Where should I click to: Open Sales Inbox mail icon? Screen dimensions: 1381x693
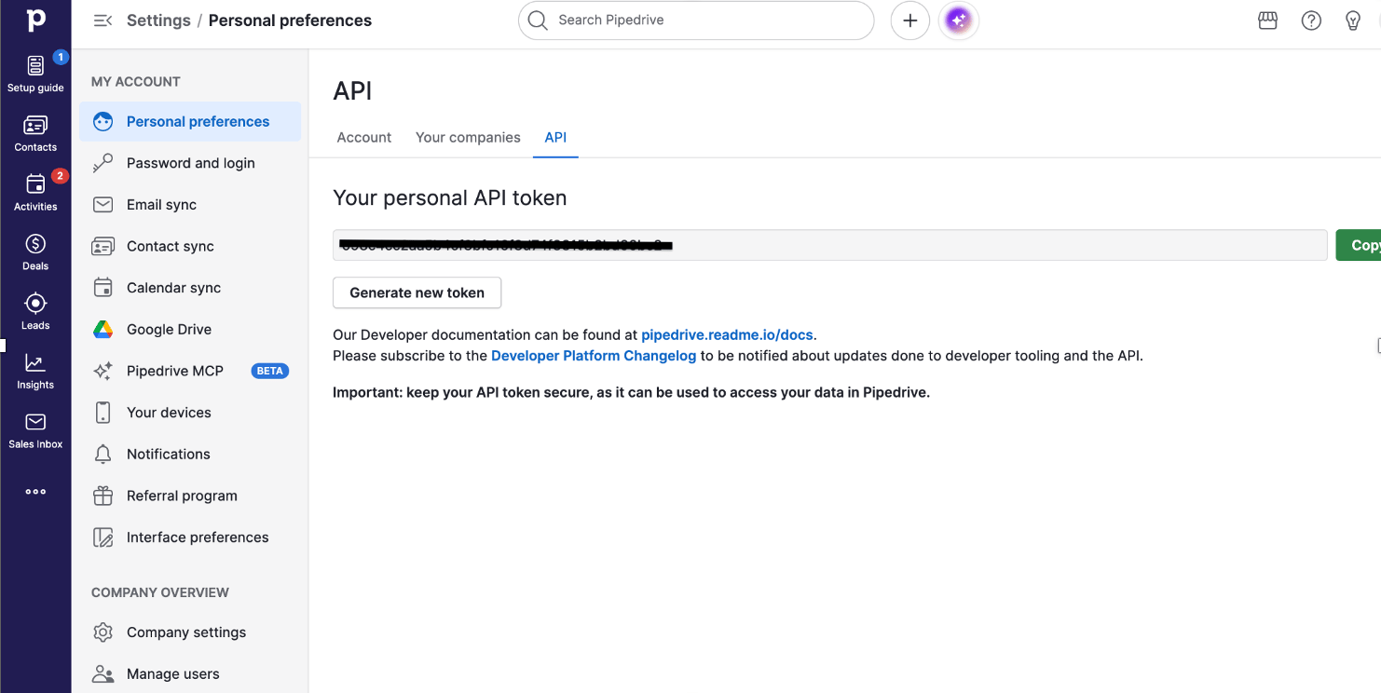(35, 422)
